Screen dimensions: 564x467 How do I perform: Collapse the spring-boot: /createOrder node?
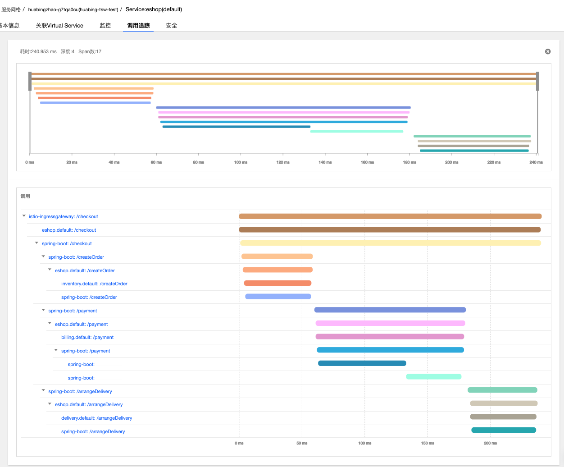coord(44,256)
